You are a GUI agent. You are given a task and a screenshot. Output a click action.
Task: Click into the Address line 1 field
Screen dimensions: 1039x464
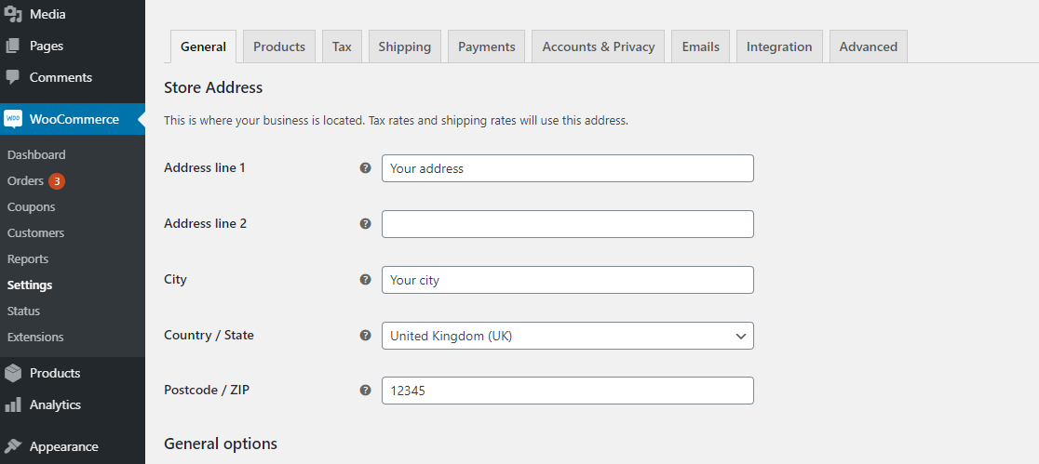pos(568,168)
